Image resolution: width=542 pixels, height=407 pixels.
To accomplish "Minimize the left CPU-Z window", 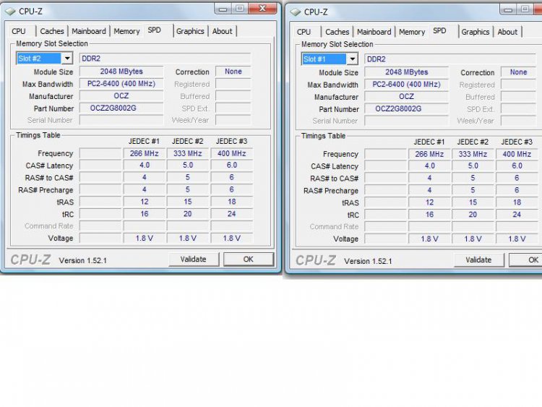I will click(x=223, y=9).
